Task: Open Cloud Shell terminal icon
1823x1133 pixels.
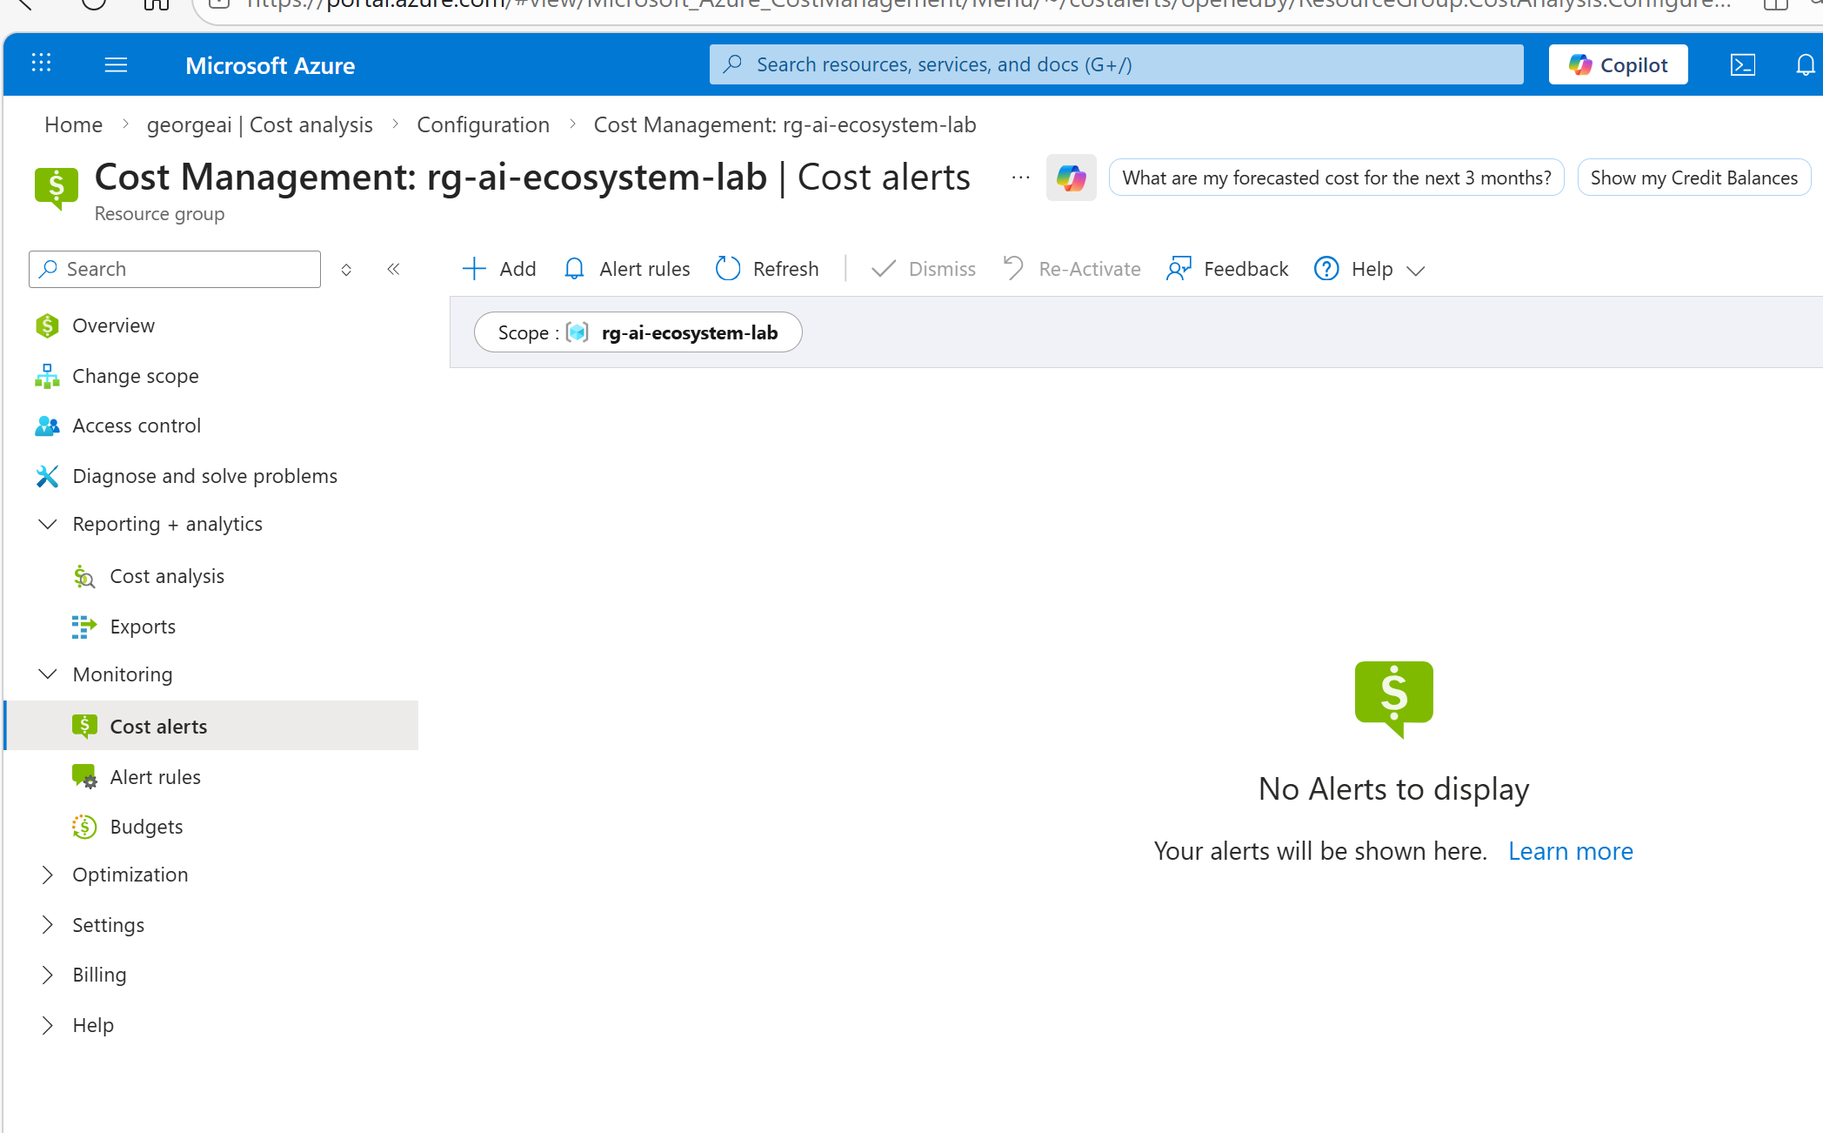Action: 1743,65
